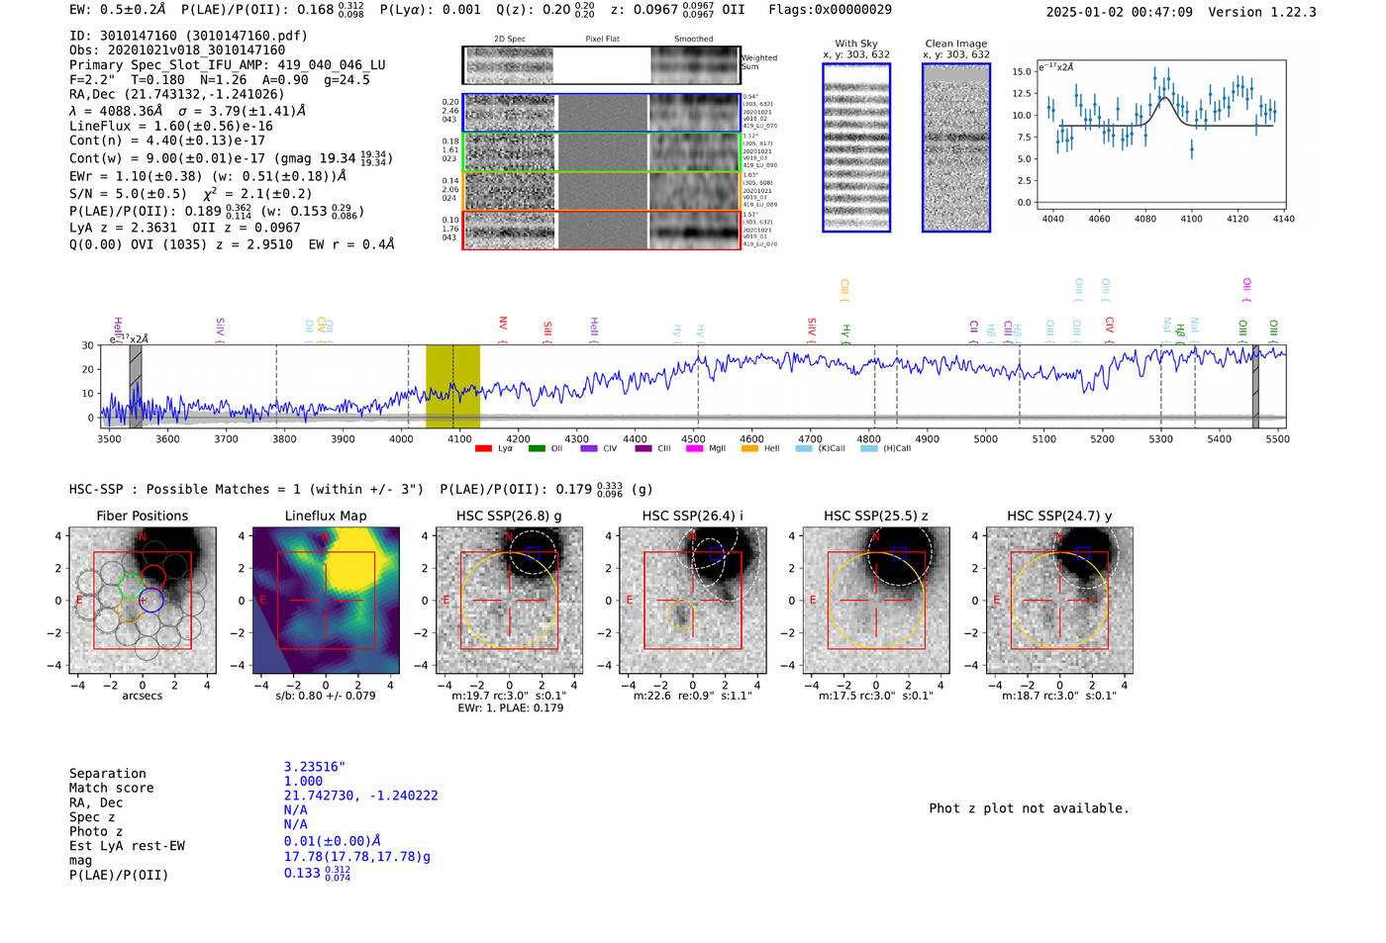Click the "LyA z = 2.3631" text

[x=121, y=228]
